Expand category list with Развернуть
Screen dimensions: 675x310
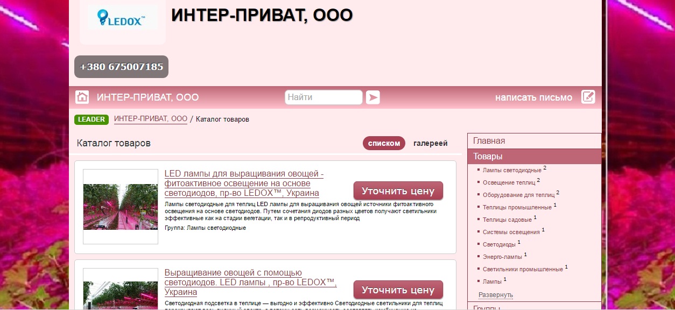pos(495,295)
